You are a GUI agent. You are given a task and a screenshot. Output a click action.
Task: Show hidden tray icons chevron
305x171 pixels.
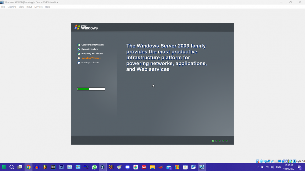coord(258,167)
